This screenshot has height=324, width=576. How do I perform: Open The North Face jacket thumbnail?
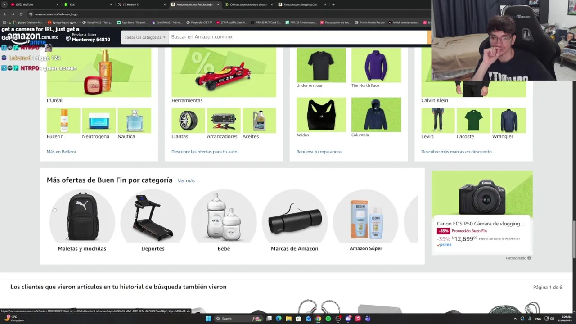[x=376, y=65]
